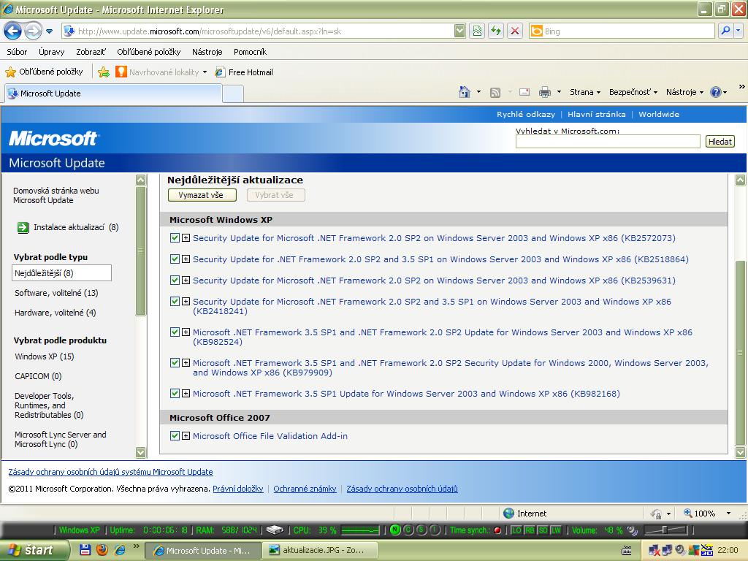Click the search magnifier button next to Bing

click(x=725, y=31)
